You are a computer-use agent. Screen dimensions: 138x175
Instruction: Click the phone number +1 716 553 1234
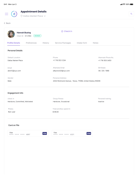tap(59, 60)
